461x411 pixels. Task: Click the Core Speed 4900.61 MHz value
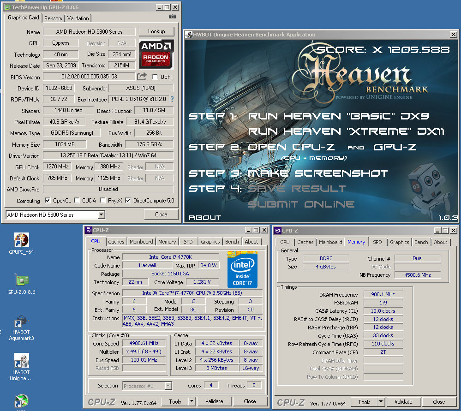144,343
